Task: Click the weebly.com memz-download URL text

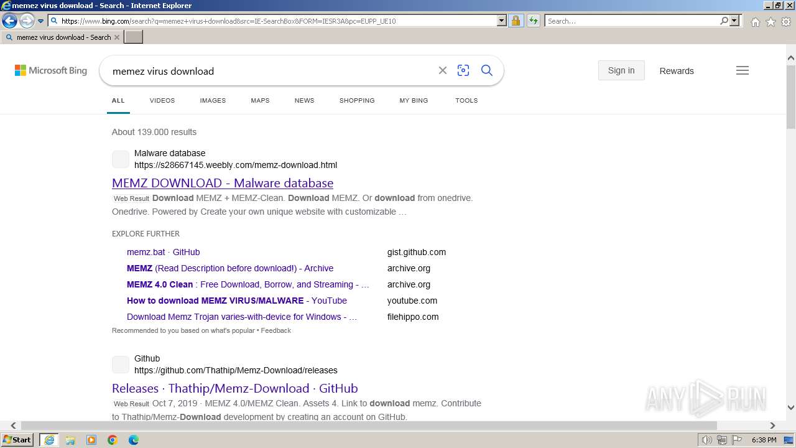Action: click(x=236, y=165)
